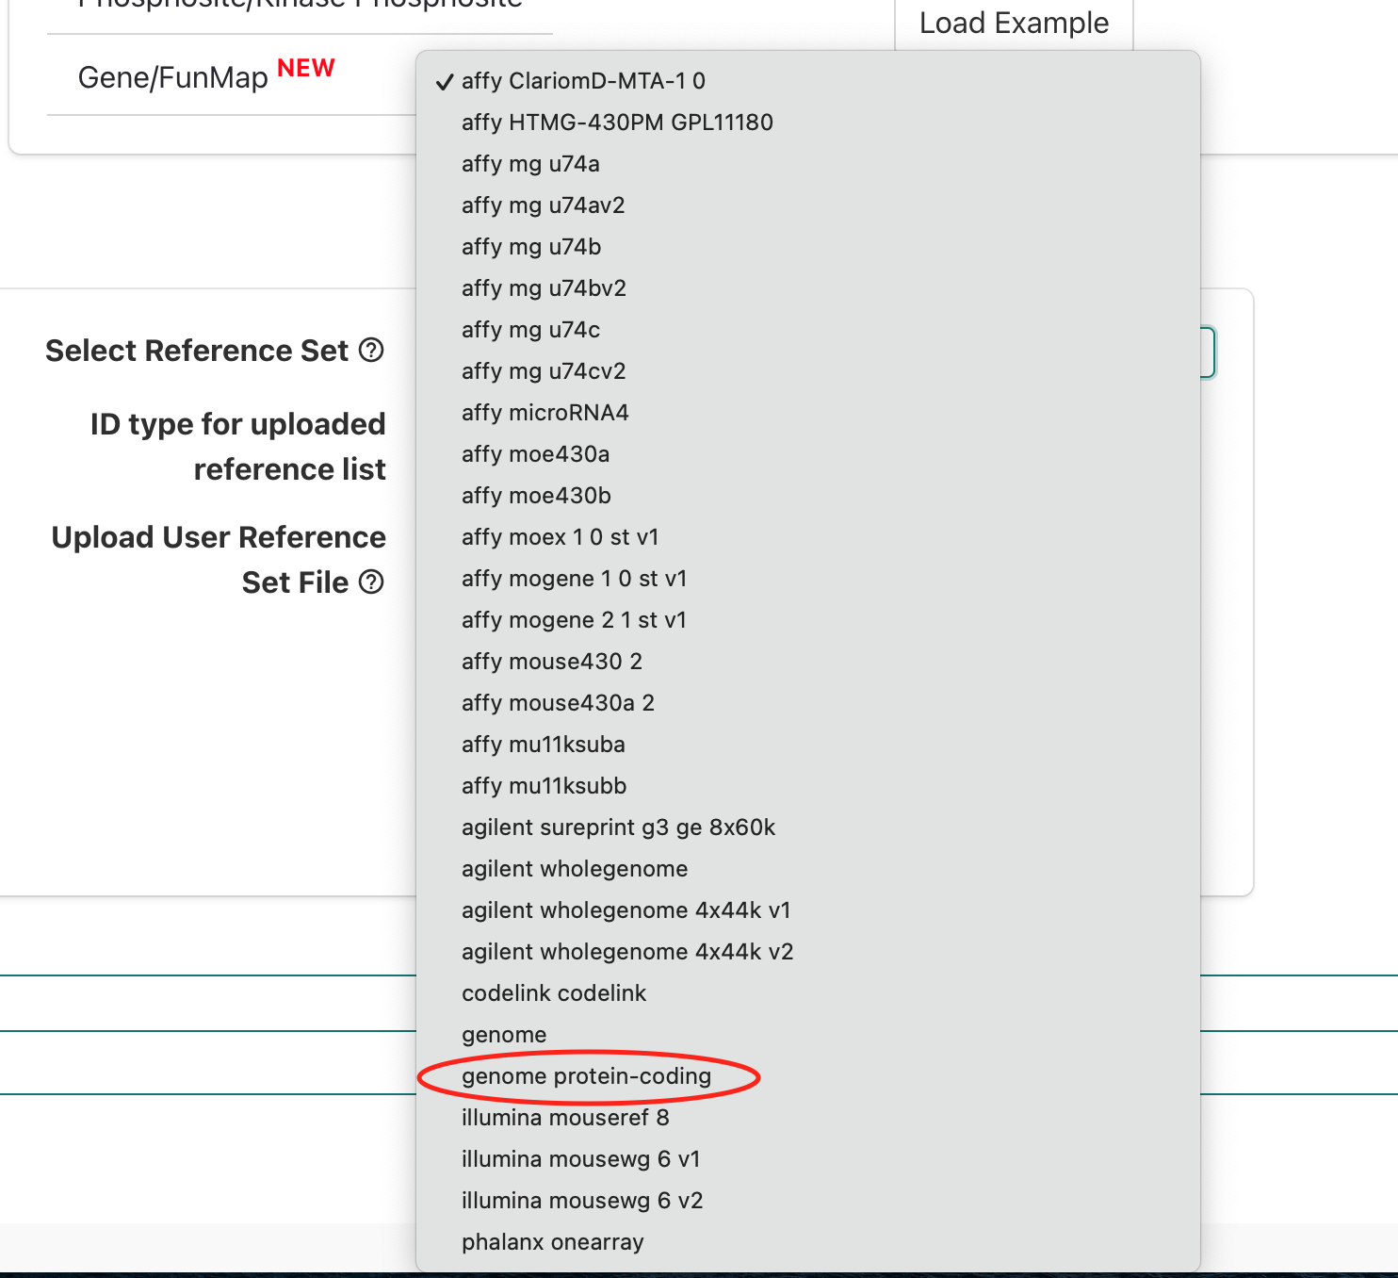1398x1278 pixels.
Task: Open the Upload User Reference Set File help tooltip
Action: click(372, 582)
